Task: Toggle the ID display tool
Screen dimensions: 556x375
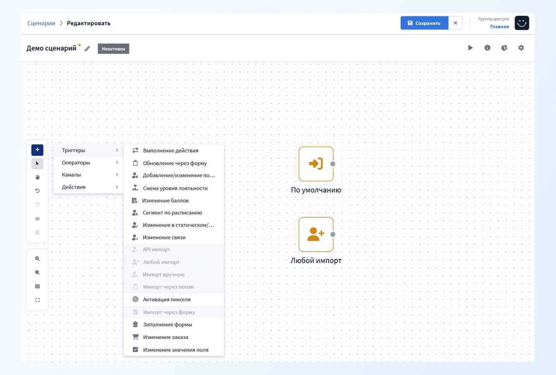Action: click(37, 219)
